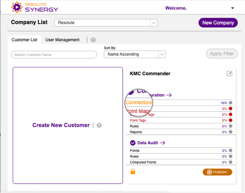This screenshot has width=245, height=193.
Task: Open the Resolute company dropdown
Action: [x=106, y=23]
